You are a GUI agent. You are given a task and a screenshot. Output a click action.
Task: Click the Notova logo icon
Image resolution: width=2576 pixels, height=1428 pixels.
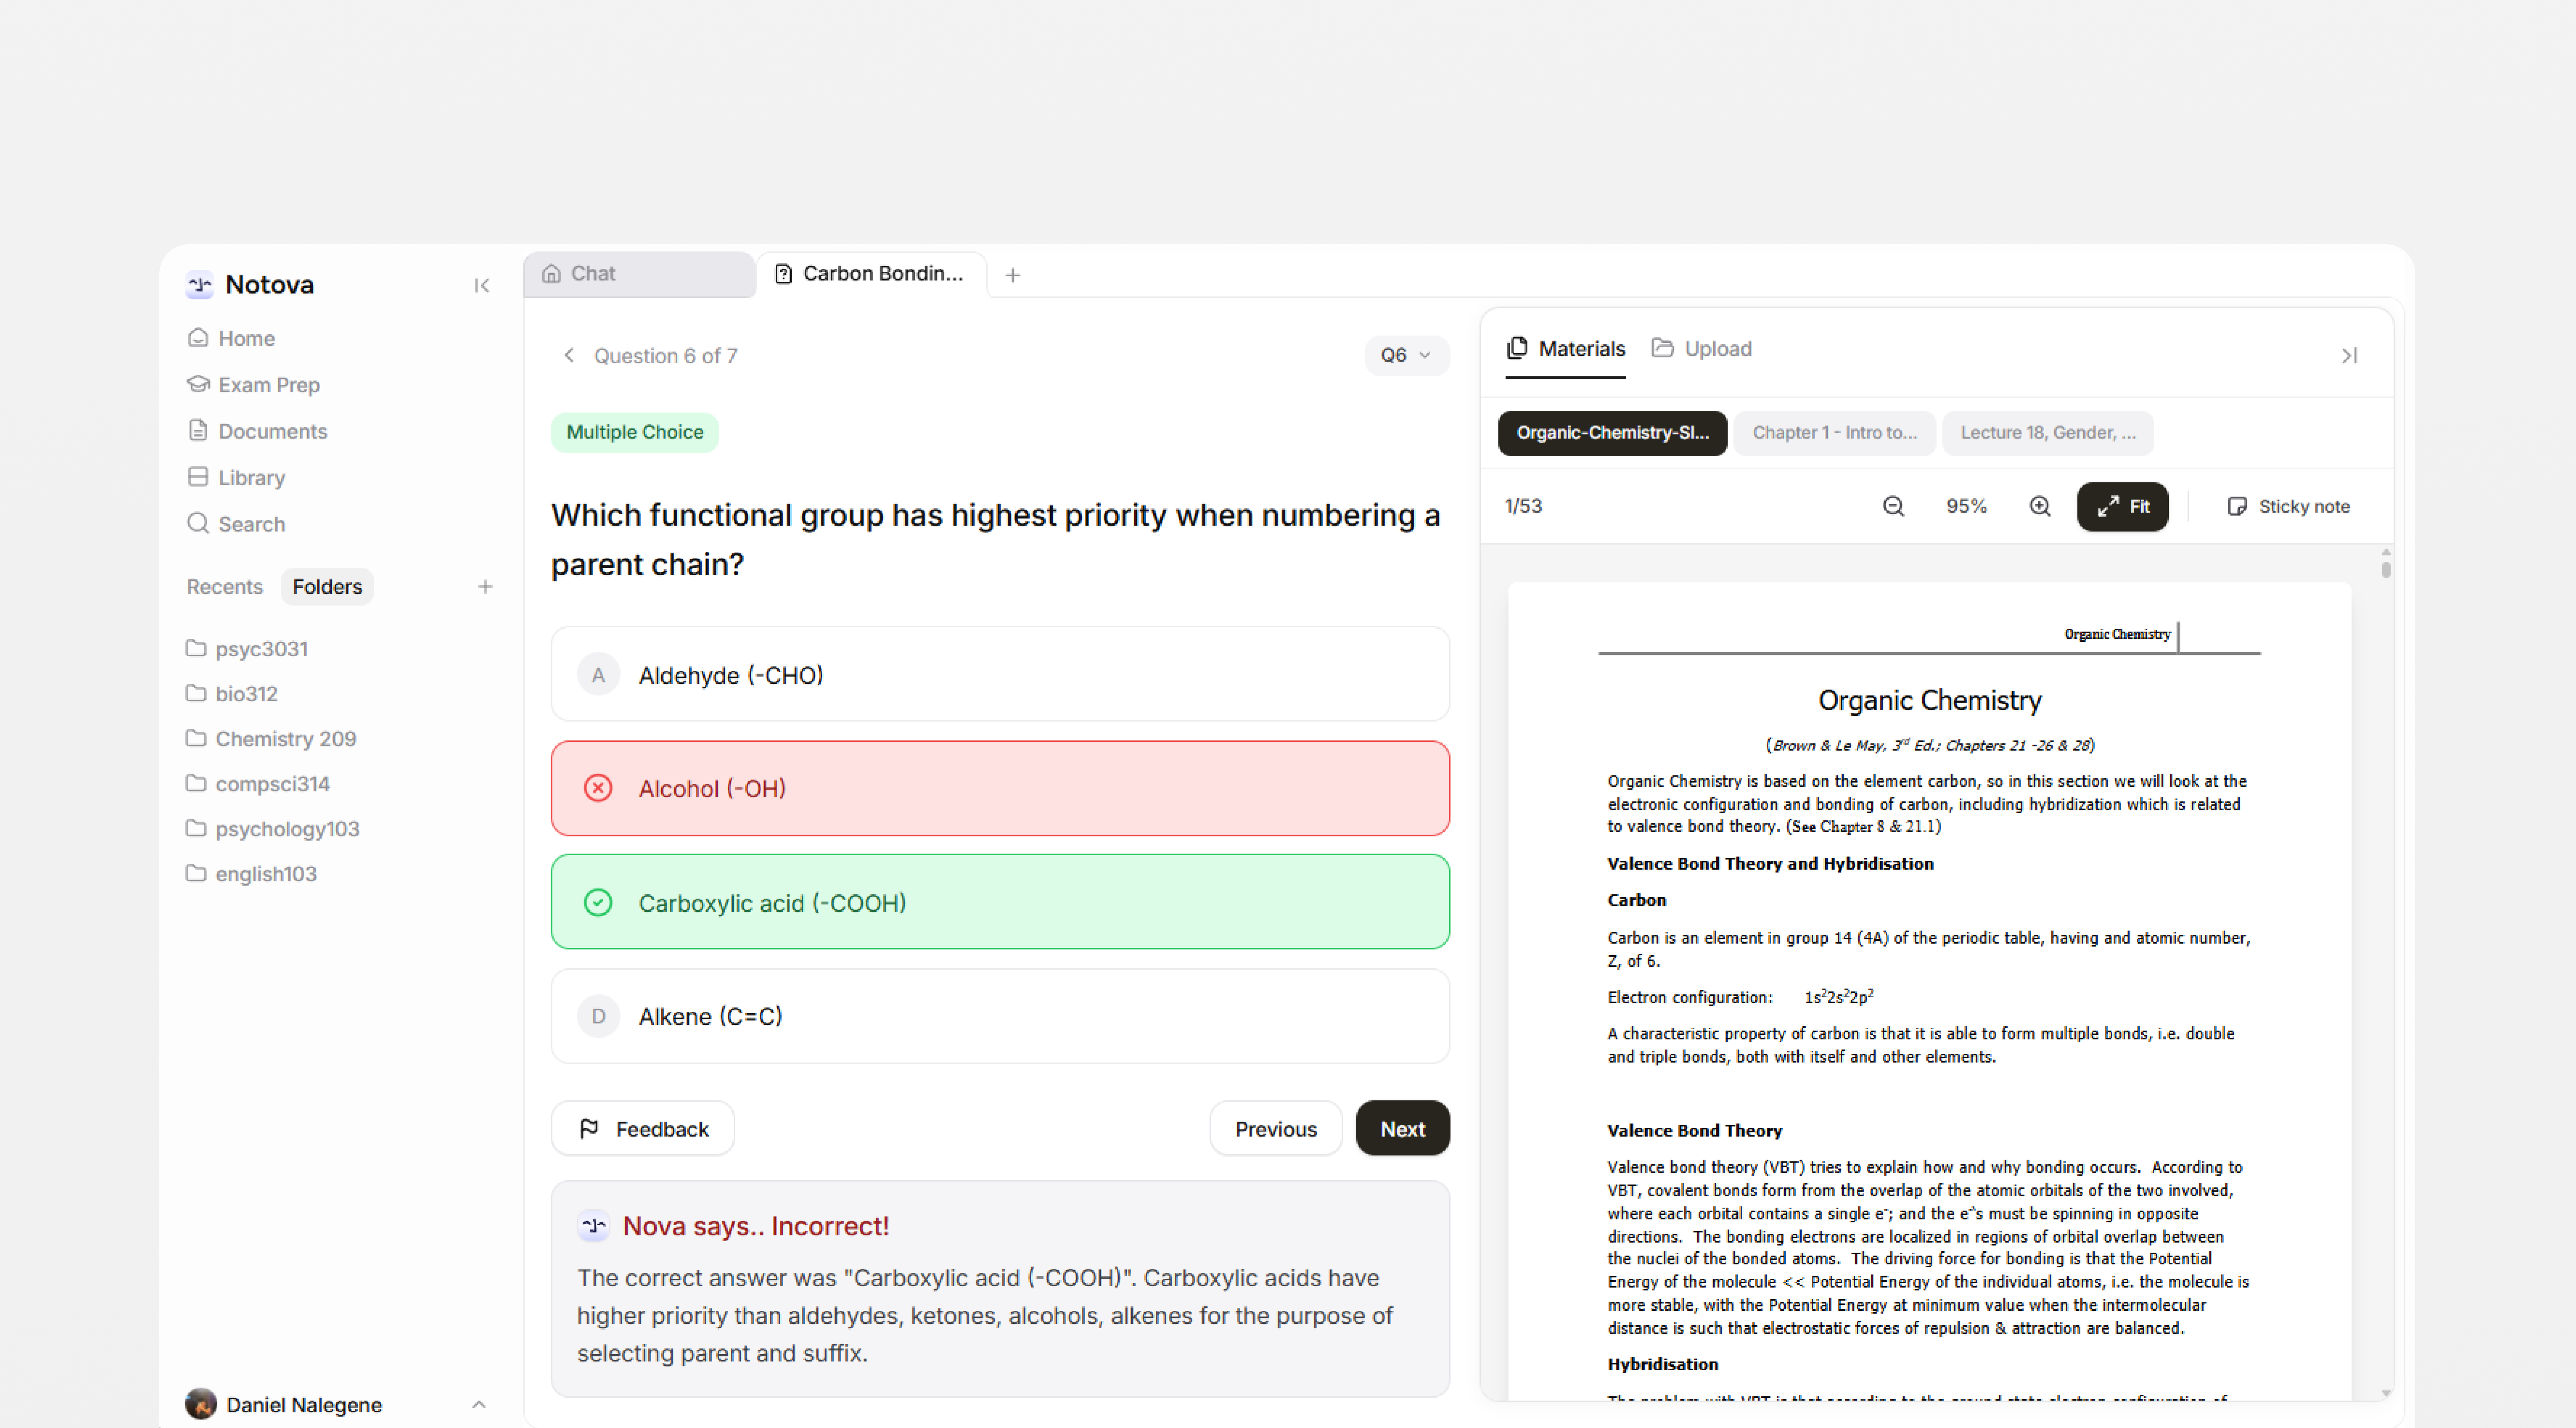click(200, 285)
